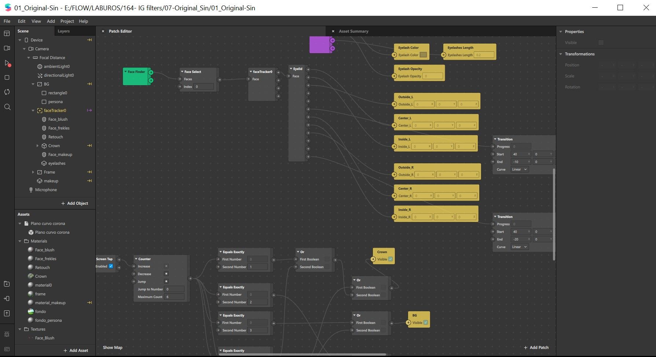
Task: Open search with the magnifying glass icon
Action: coord(7,107)
